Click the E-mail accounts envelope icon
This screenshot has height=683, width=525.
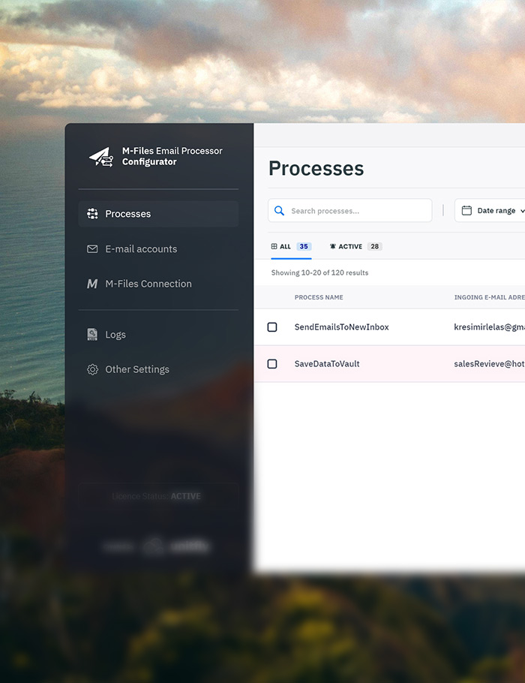[x=92, y=249]
